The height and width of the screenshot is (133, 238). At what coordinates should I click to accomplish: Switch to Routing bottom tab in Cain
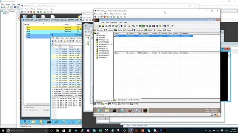[113, 104]
